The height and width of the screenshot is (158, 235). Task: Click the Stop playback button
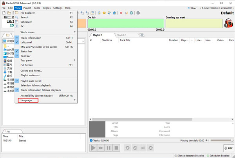[116, 148]
